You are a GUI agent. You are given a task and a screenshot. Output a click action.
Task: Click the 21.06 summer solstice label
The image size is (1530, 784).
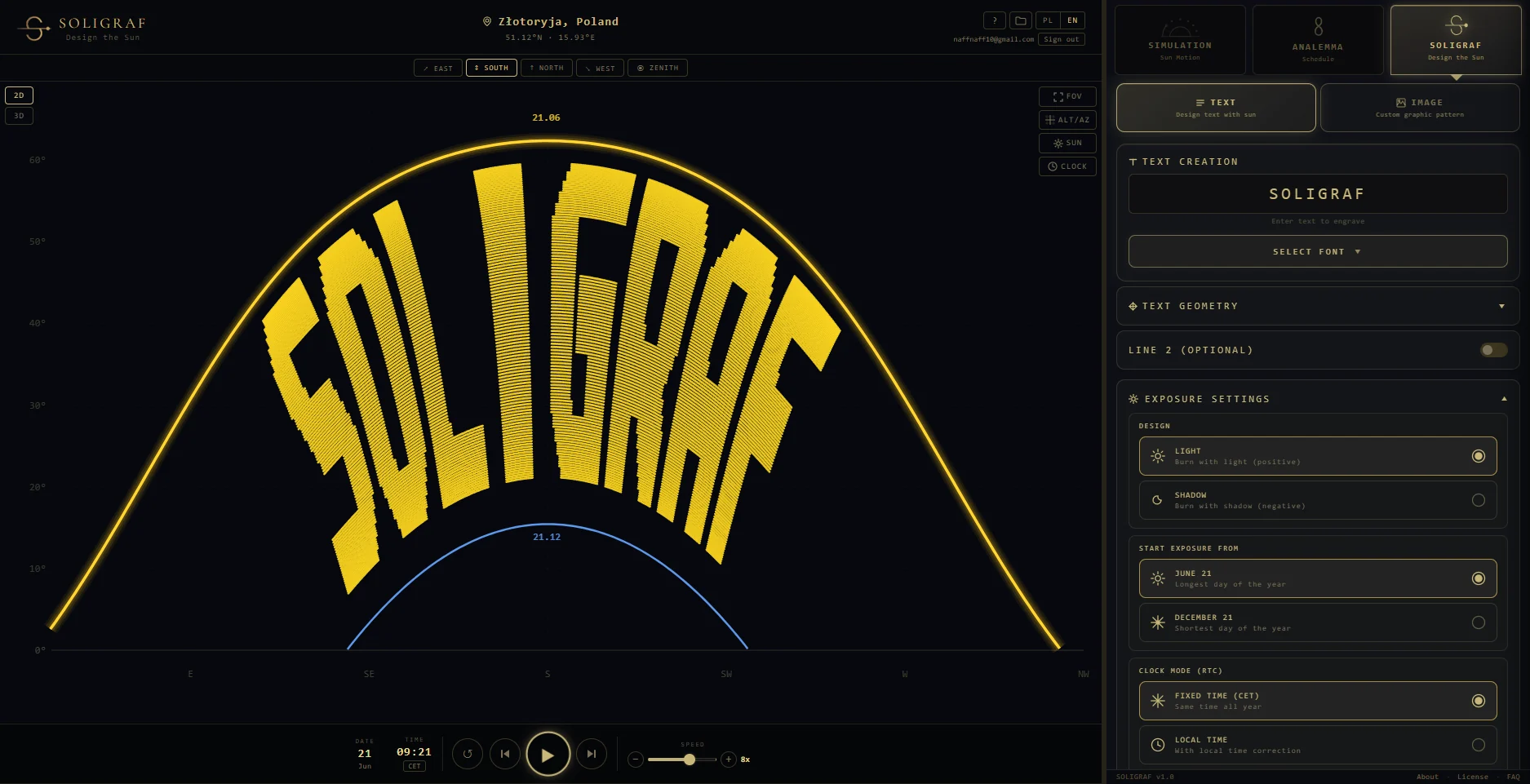pos(546,117)
